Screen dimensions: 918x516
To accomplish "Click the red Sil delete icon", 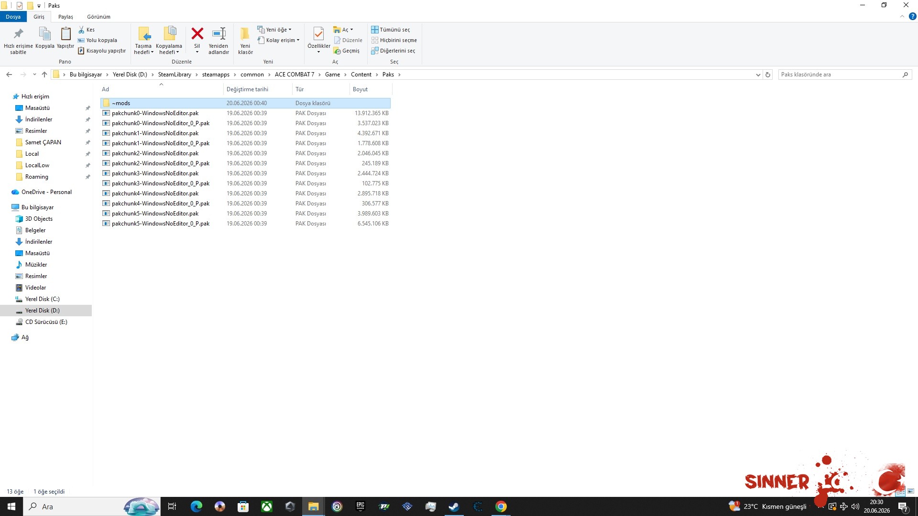I will (197, 33).
